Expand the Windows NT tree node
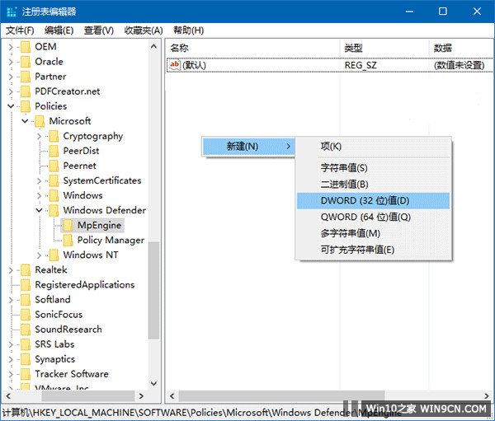This screenshot has height=421, width=495. pos(39,255)
